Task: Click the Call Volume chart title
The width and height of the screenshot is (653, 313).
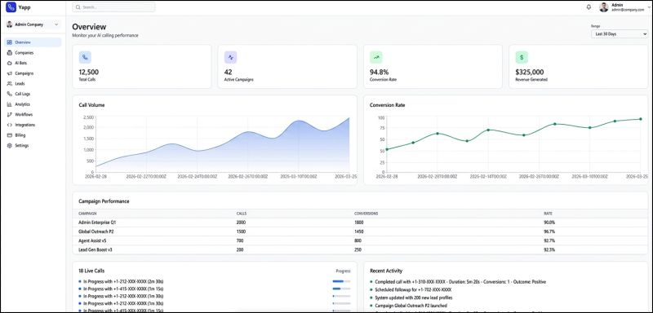Action: point(91,105)
